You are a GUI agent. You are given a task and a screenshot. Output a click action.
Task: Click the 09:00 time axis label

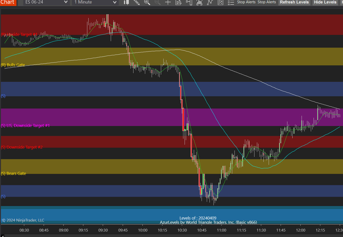tap(63, 230)
